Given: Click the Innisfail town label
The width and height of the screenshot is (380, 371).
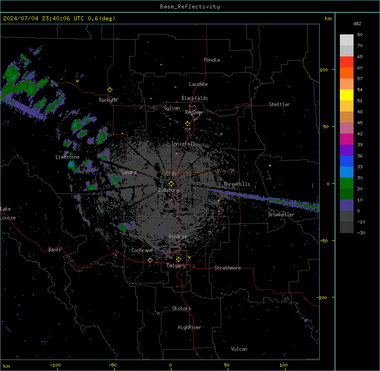Looking at the screenshot, I should click(183, 144).
